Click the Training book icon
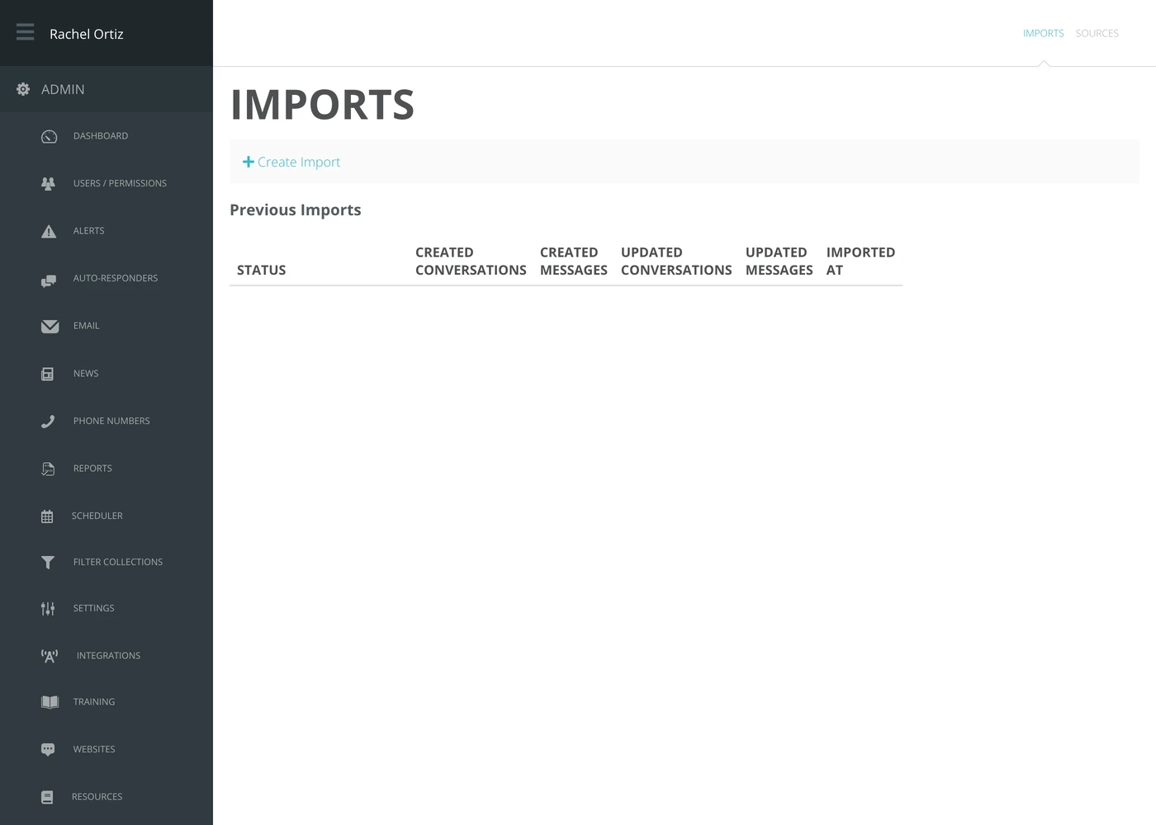1156x825 pixels. coord(50,702)
